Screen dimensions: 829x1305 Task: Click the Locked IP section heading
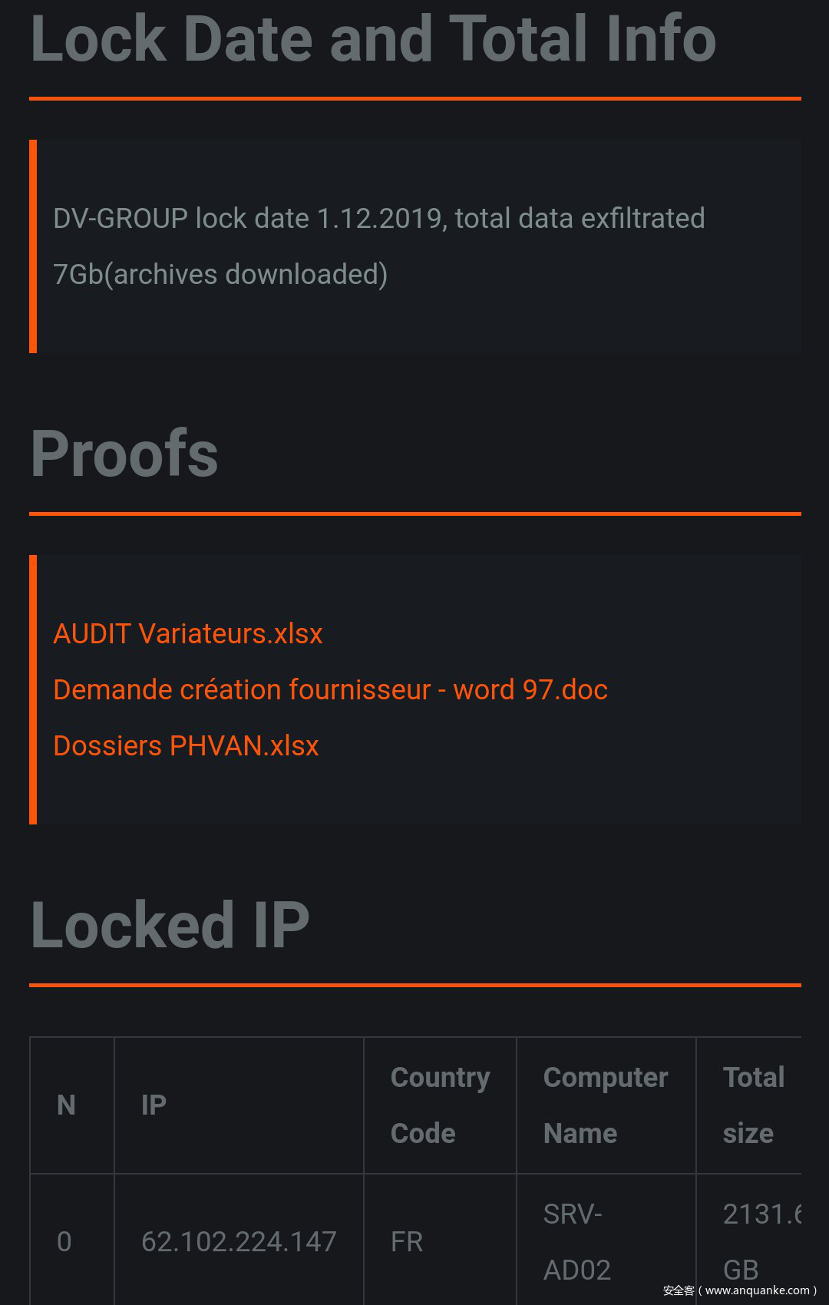pyautogui.click(x=170, y=925)
